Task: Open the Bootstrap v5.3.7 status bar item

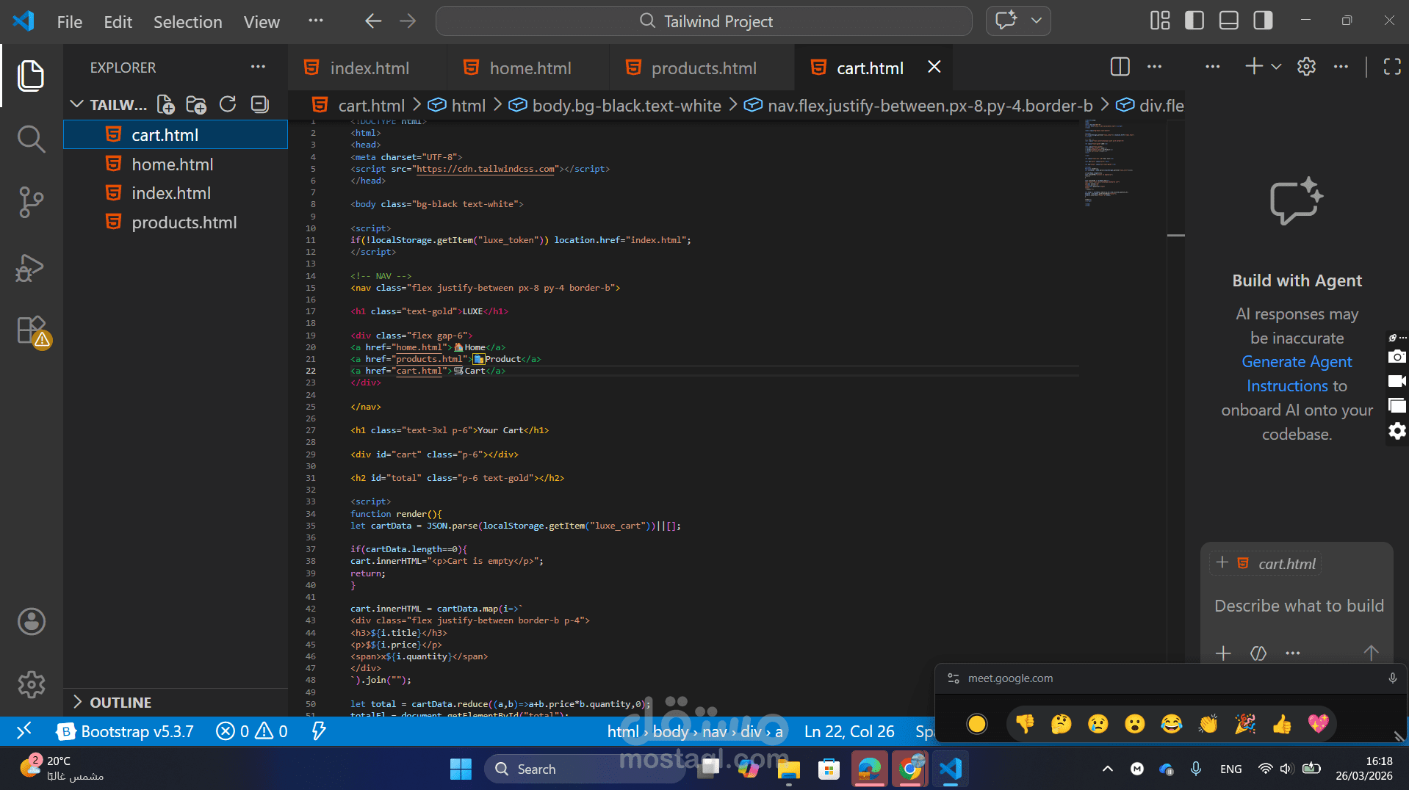Action: 126,731
